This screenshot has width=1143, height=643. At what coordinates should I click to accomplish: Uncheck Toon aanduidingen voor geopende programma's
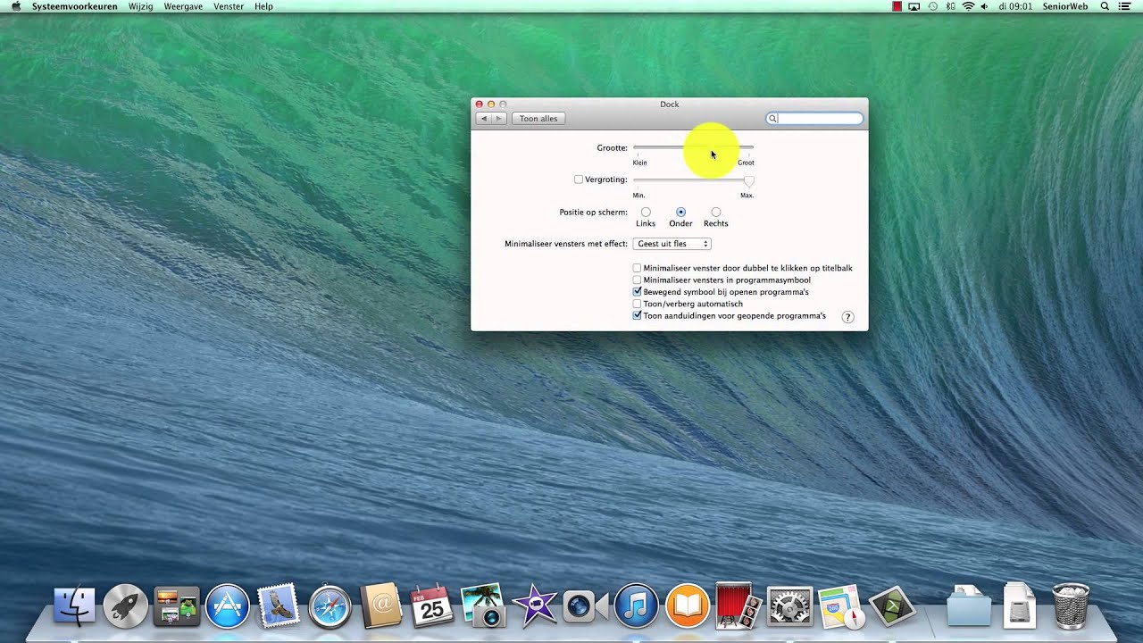(x=637, y=316)
